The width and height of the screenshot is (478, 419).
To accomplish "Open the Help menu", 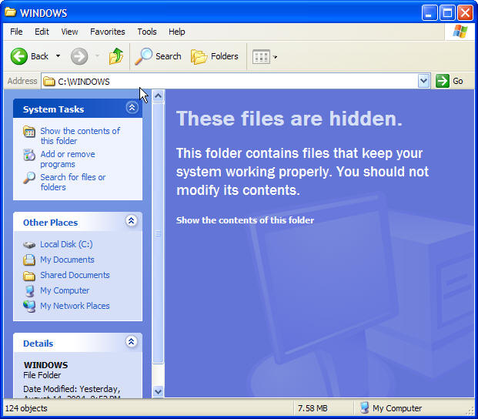I will click(x=177, y=32).
